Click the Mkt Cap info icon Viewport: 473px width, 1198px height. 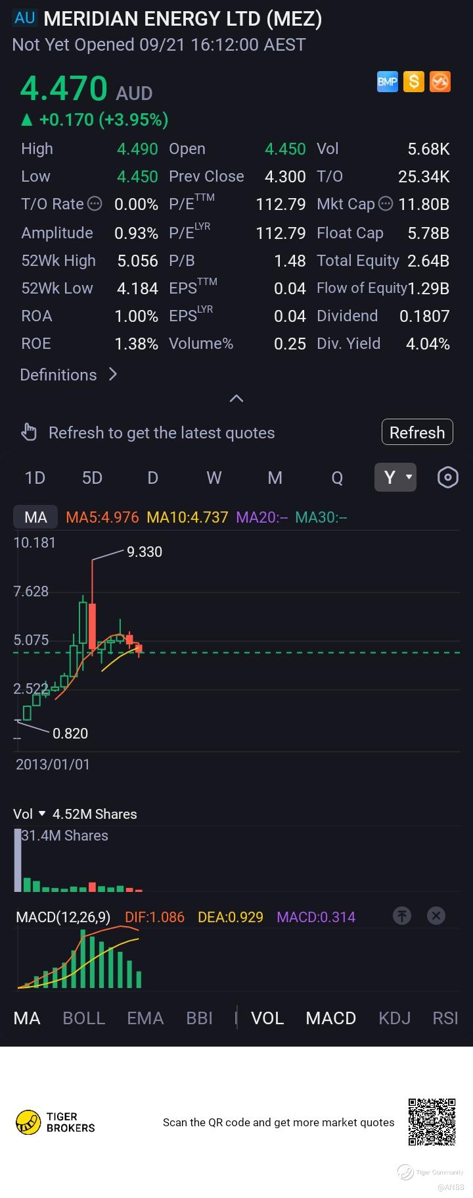click(x=386, y=204)
